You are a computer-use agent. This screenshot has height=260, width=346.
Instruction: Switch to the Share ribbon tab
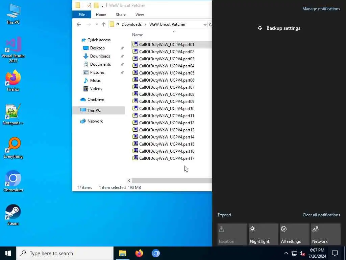tap(121, 15)
